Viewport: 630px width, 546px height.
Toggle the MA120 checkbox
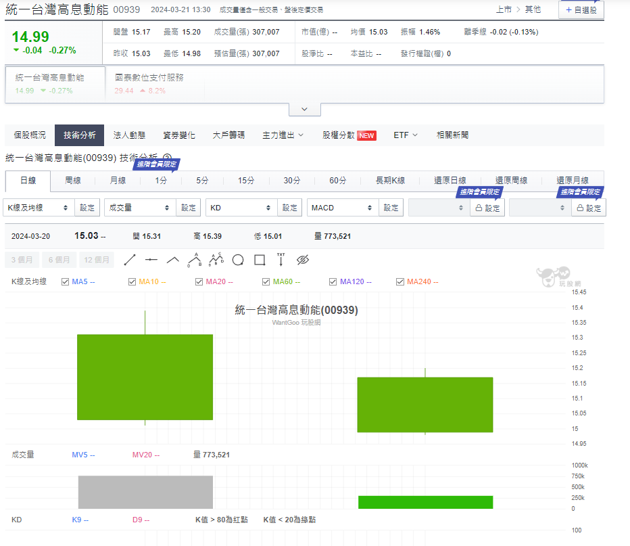click(x=333, y=282)
